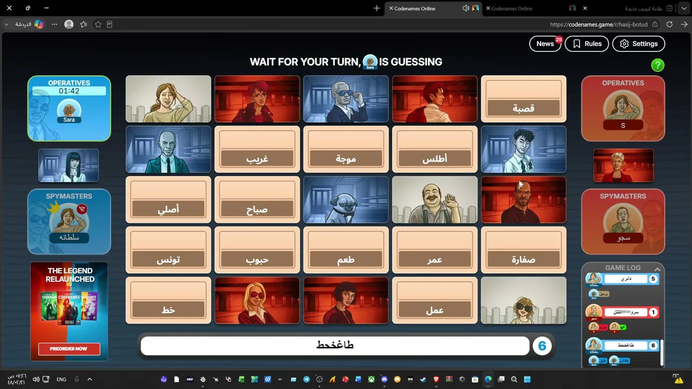692x389 pixels.
Task: Open Xbox app from the taskbar
Action: point(371,379)
